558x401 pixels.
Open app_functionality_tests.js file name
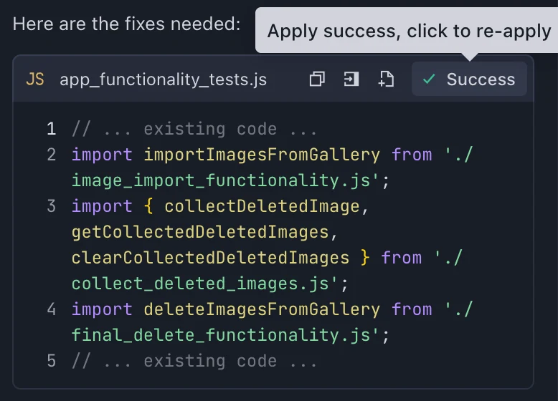pyautogui.click(x=164, y=79)
